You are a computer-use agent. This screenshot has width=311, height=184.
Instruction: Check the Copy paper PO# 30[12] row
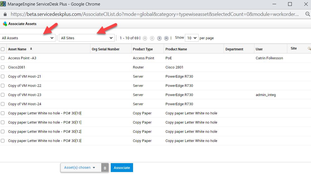[x=3, y=132]
